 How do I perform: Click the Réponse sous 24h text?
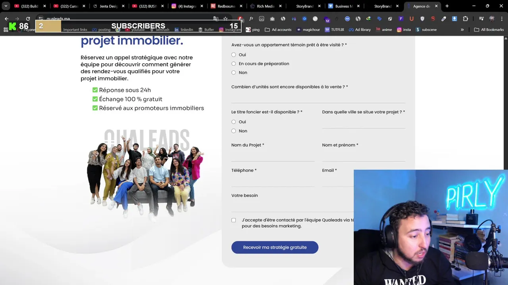[125, 90]
